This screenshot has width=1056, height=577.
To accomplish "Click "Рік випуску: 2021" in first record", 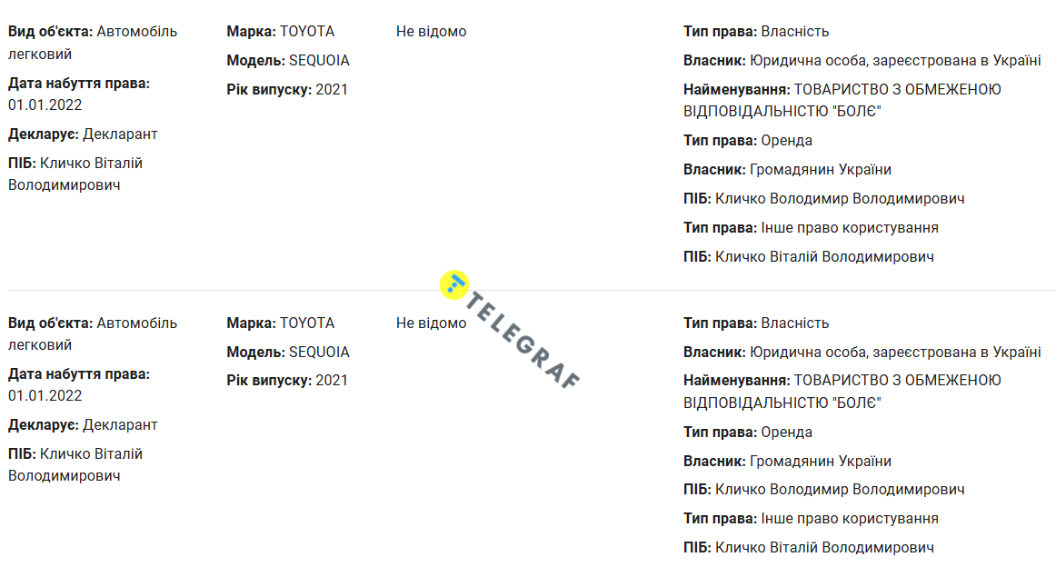I will [x=287, y=90].
